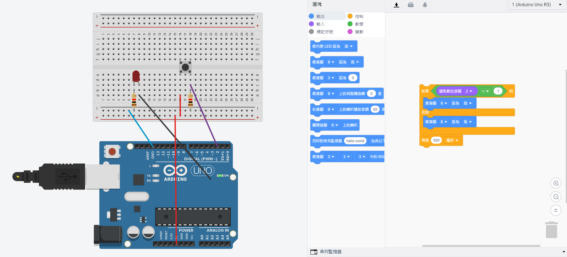The width and height of the screenshot is (567, 257).
Task: Select the 控制 block category
Action: tap(356, 16)
